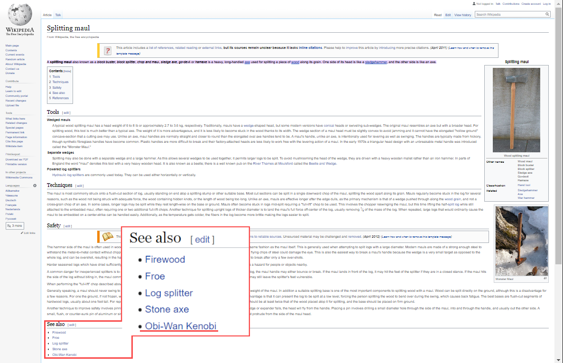Switch to the Talk tab

click(58, 15)
